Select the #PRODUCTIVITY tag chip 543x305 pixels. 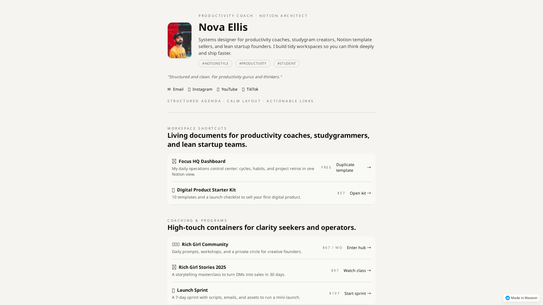tap(253, 64)
